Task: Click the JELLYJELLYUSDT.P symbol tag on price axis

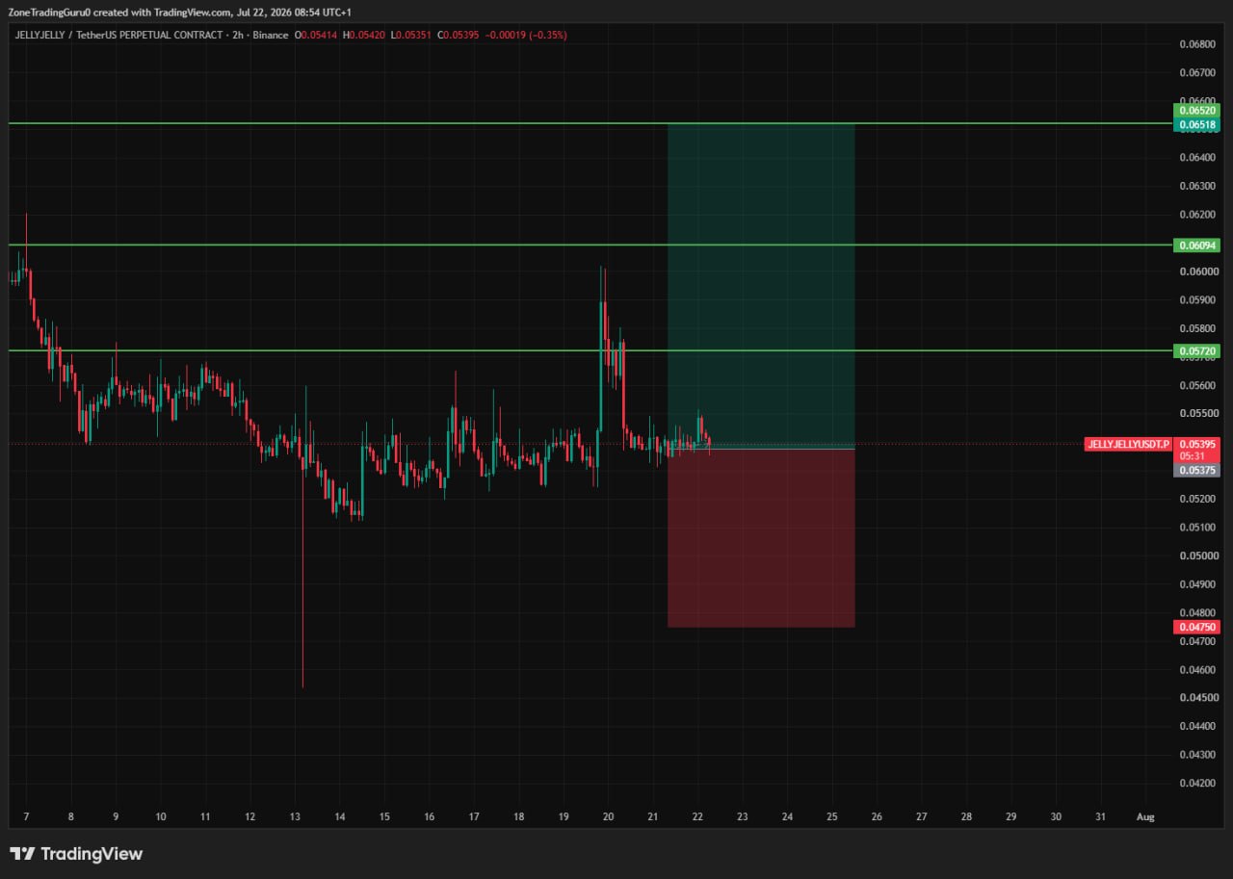Action: (1128, 444)
